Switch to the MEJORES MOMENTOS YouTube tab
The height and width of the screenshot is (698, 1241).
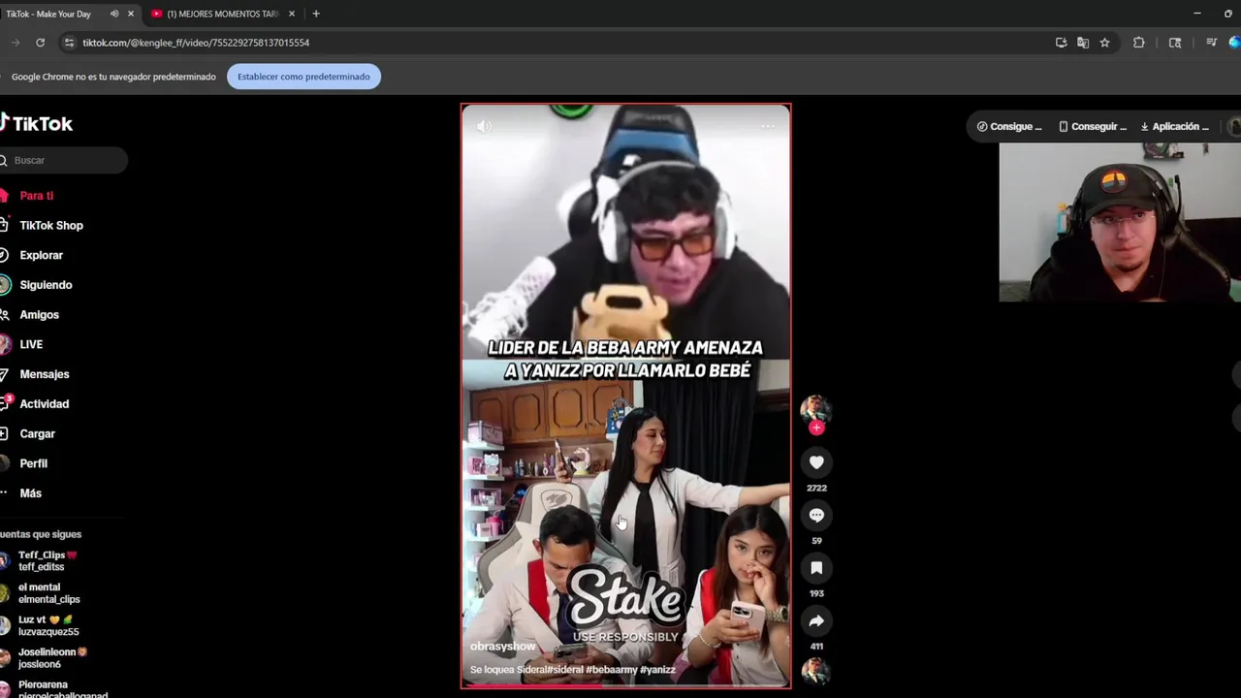(x=222, y=14)
